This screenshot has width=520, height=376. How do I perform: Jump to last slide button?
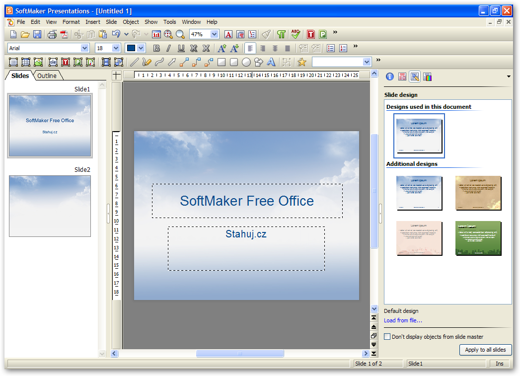click(374, 354)
